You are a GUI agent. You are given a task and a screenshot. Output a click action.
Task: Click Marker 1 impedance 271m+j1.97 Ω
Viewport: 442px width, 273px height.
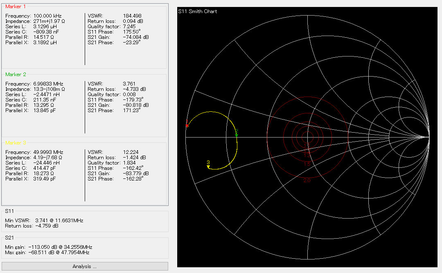[x=49, y=21]
